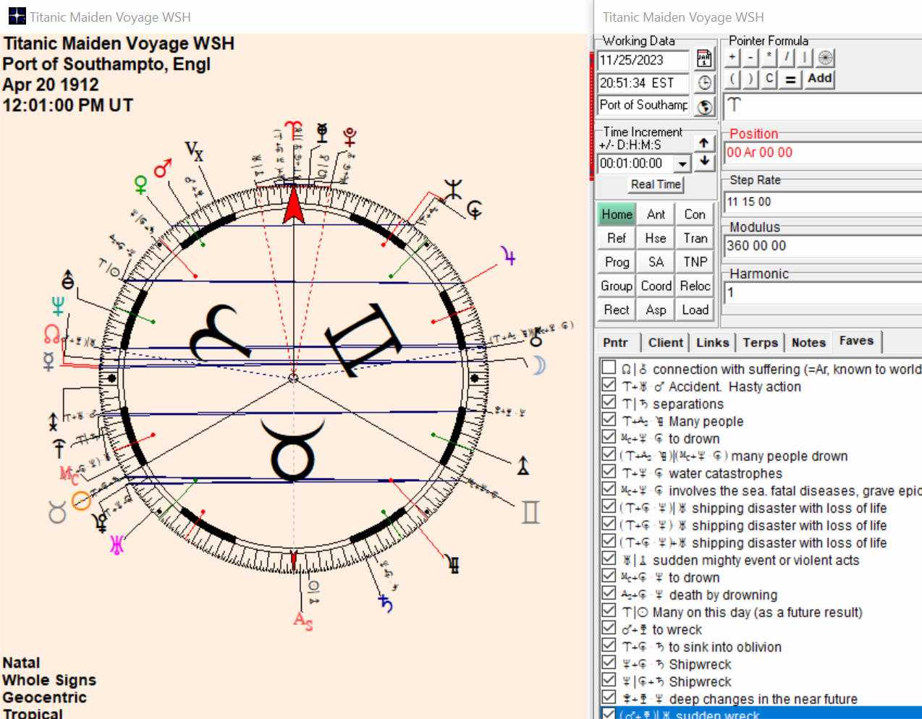
Task: Click the teal Neptune glyph on chart
Action: [x=58, y=306]
